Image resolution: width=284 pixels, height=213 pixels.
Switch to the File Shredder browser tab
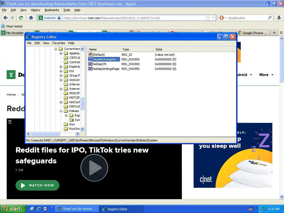coord(17,33)
